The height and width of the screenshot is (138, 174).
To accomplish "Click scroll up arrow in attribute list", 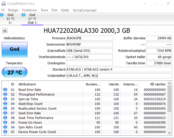I will [x=170, y=83].
